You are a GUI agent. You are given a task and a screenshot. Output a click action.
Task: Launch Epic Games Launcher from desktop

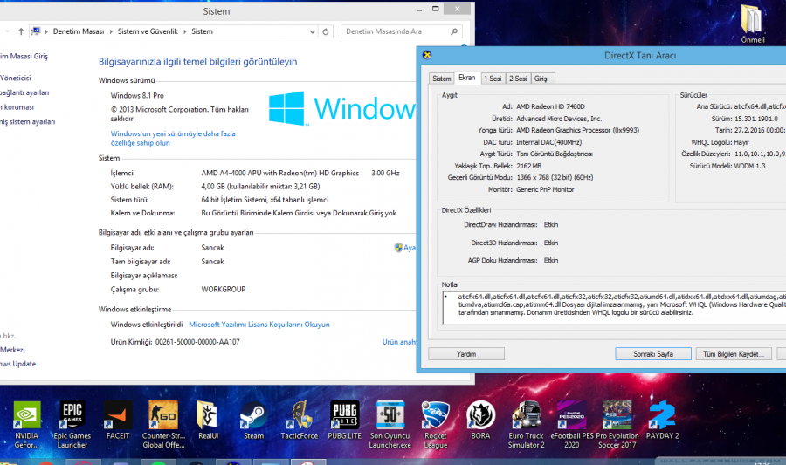(x=72, y=415)
